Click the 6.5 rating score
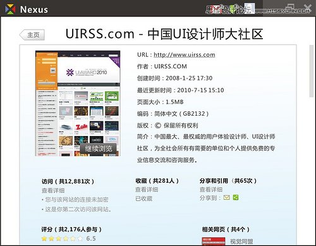 pos(91,238)
